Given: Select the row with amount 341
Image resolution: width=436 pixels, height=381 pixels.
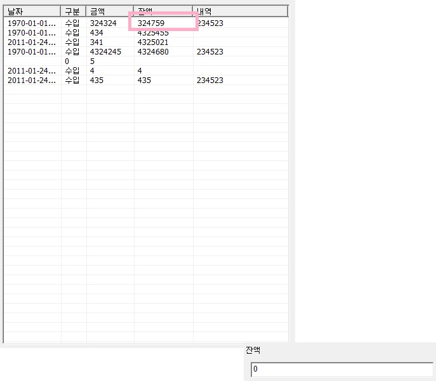Looking at the screenshot, I should click(96, 42).
